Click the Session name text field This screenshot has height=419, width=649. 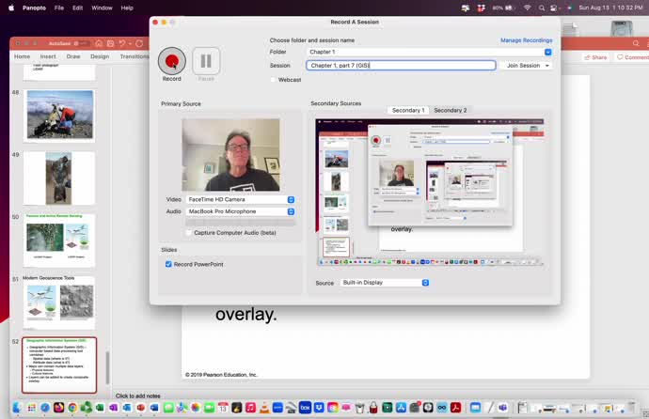401,66
